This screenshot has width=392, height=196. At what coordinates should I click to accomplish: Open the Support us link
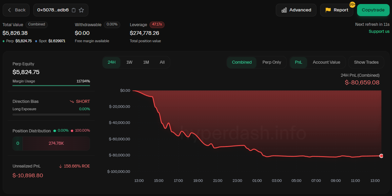point(379,31)
